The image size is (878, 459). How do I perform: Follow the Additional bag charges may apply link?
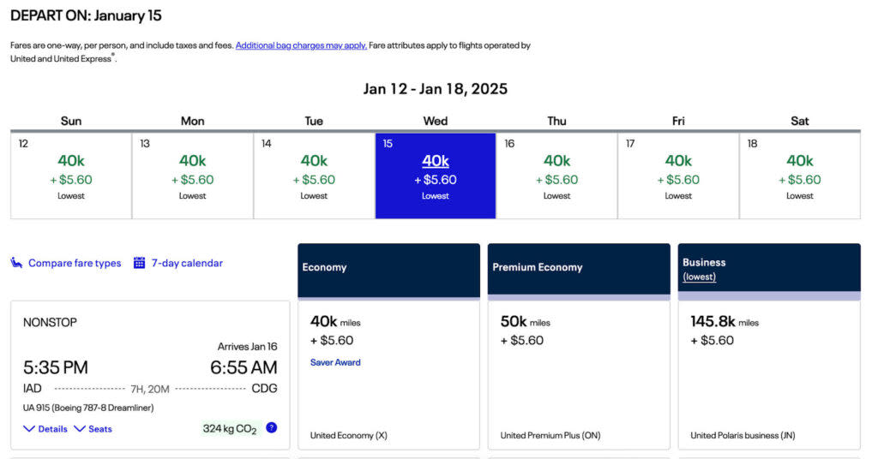(x=301, y=45)
